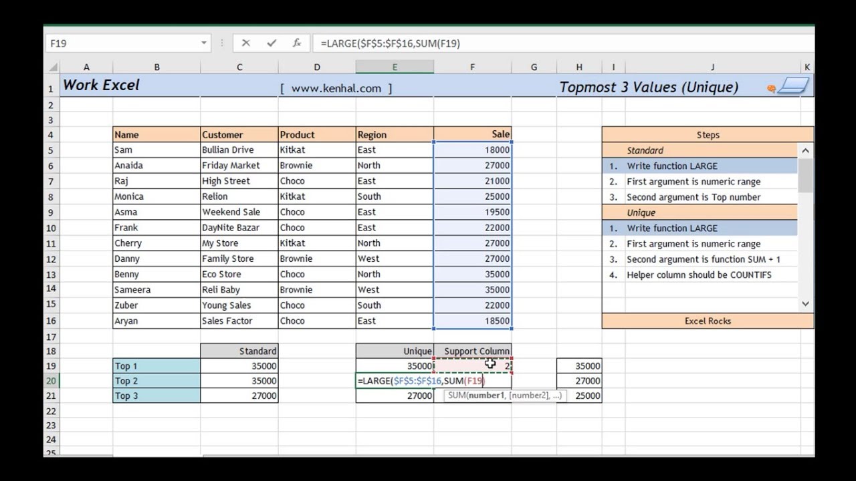Click the Steps list scrollbar thumb
Viewport: 856px width, 481px height.
pyautogui.click(x=805, y=176)
